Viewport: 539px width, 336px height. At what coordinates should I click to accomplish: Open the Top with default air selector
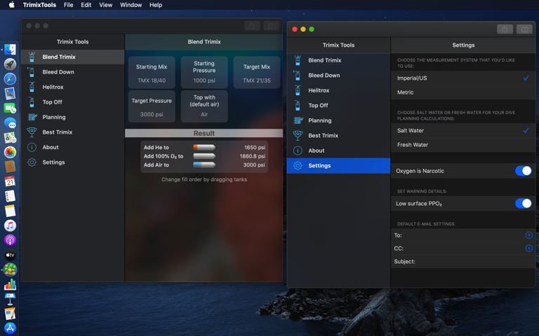tap(204, 106)
